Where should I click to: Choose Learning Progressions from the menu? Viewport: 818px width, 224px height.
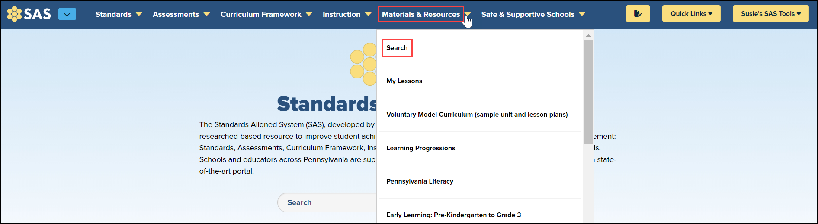420,148
